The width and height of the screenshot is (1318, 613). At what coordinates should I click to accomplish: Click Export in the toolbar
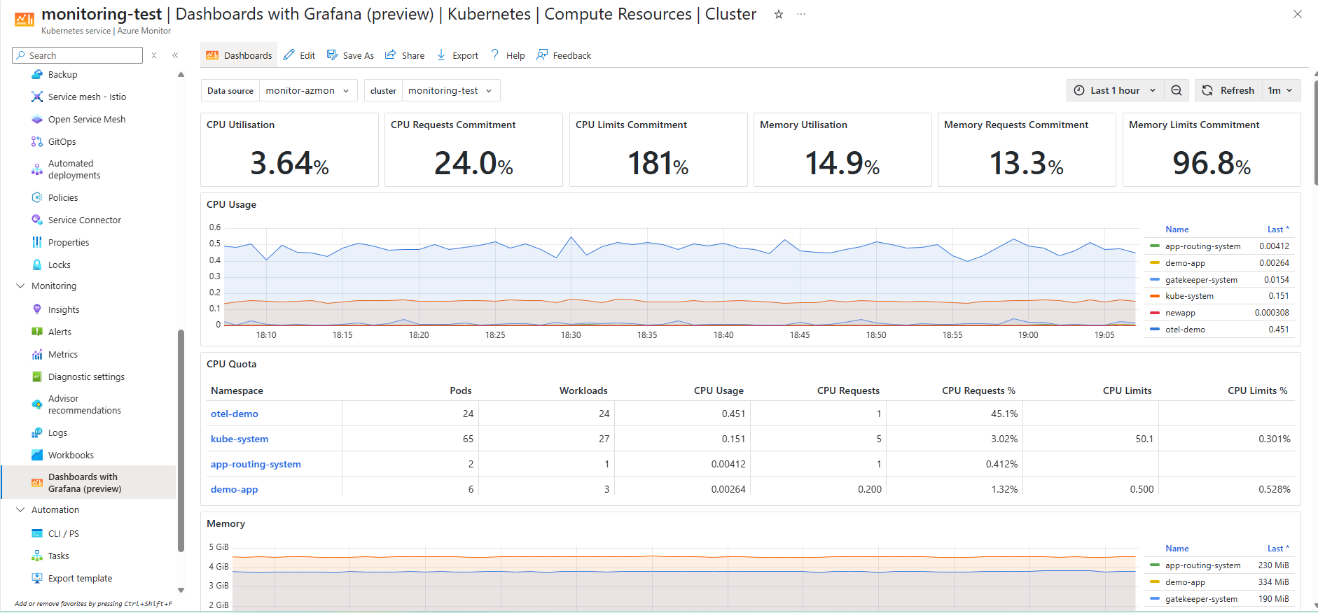[x=457, y=55]
